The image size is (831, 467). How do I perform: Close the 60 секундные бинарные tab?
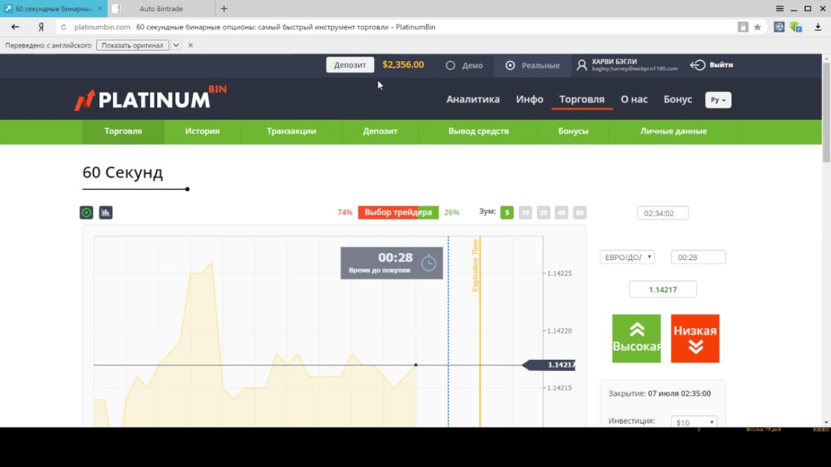point(100,8)
